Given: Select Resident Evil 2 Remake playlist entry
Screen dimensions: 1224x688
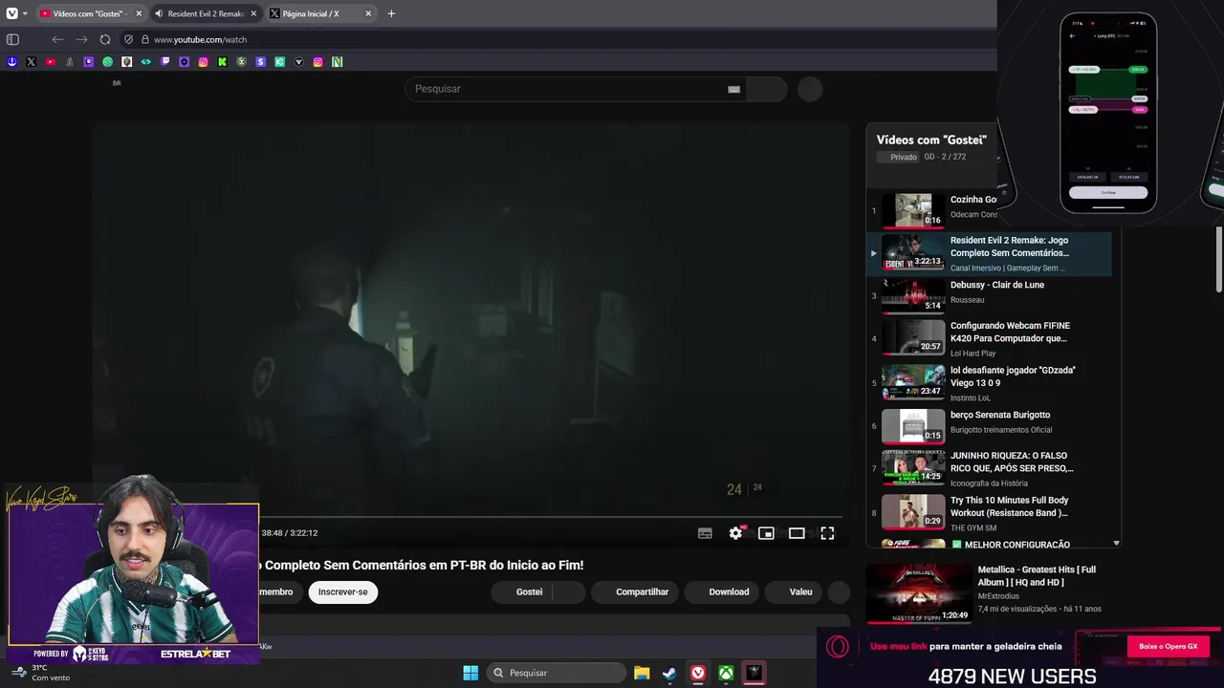Looking at the screenshot, I should pyautogui.click(x=989, y=253).
